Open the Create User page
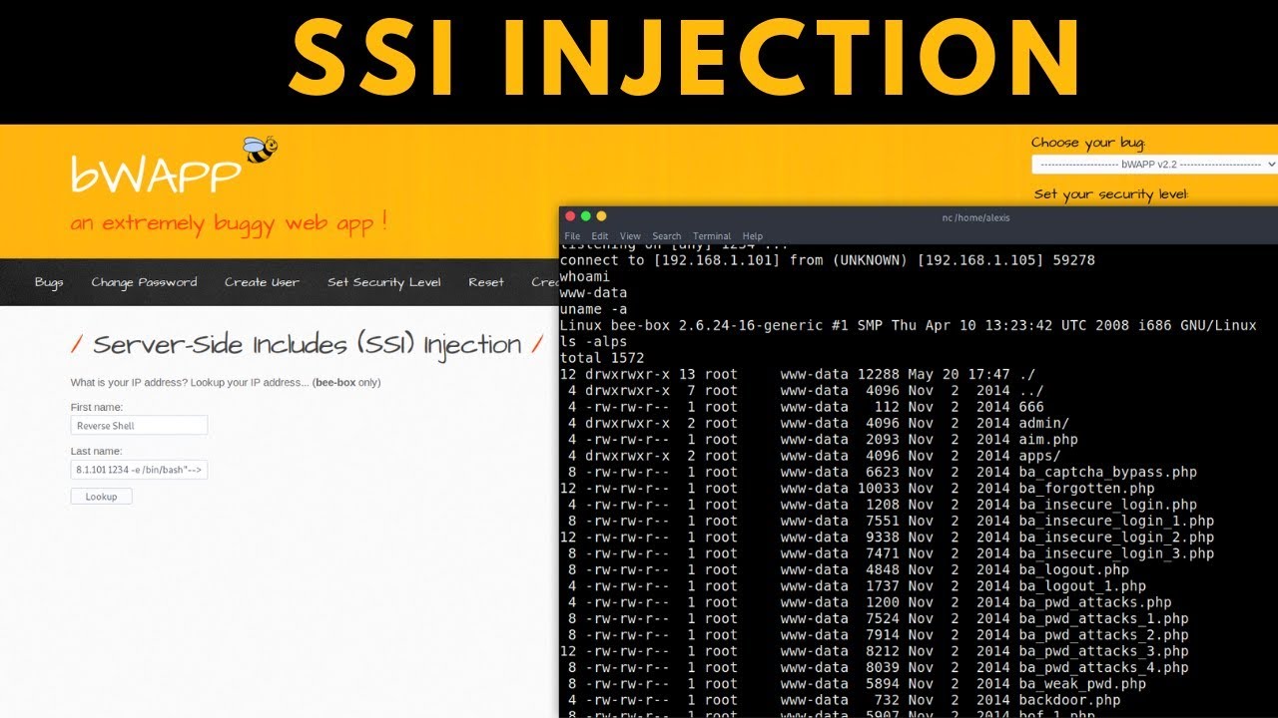Screen dimensions: 1278x718 pos(262,282)
